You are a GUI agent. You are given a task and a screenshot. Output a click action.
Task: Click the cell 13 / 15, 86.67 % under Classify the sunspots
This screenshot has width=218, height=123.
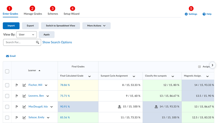(162, 96)
